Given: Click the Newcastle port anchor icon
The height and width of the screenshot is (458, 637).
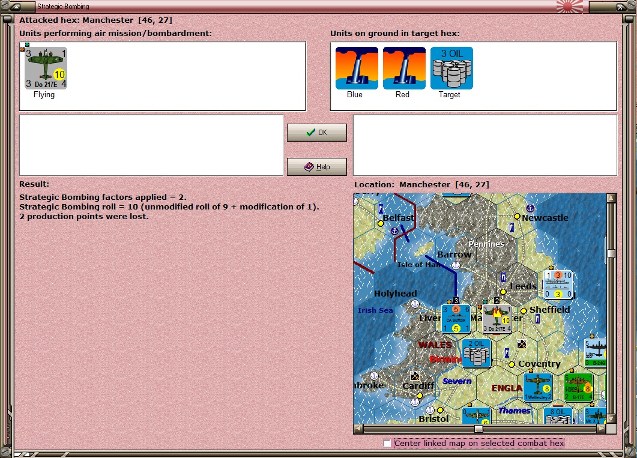Looking at the screenshot, I should pyautogui.click(x=530, y=208).
